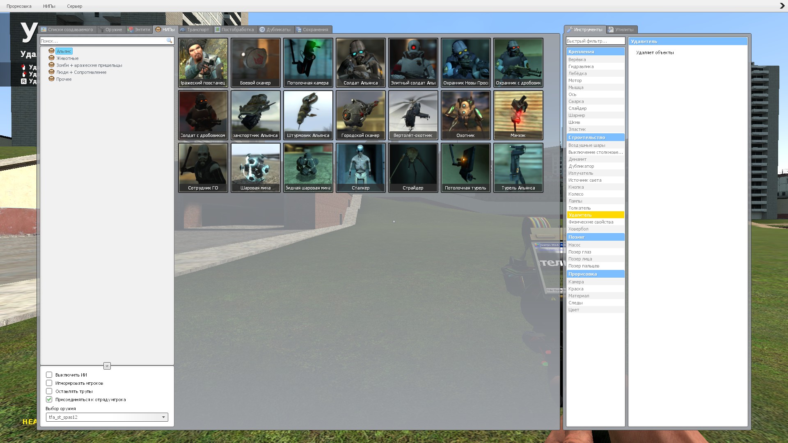Click the friendly rollermine NPC icon
This screenshot has height=443, width=788.
308,168
